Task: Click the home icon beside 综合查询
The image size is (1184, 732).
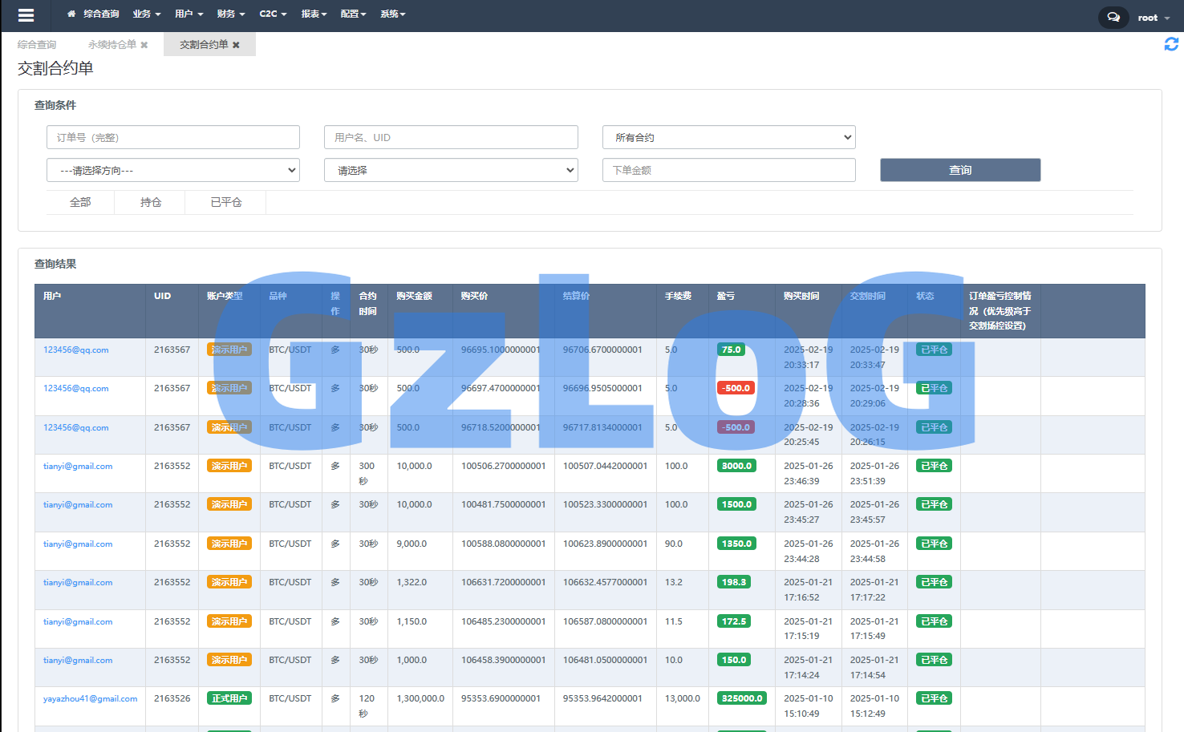Action: click(71, 14)
